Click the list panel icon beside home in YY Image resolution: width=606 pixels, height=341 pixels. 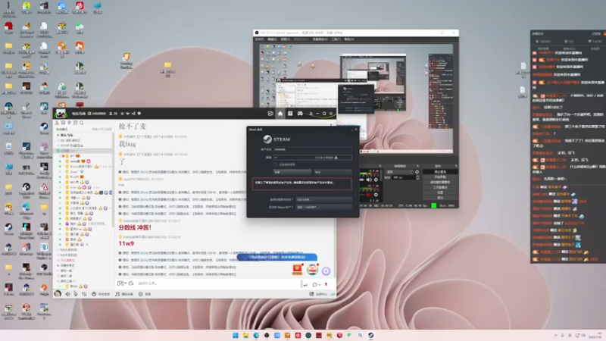[290, 114]
